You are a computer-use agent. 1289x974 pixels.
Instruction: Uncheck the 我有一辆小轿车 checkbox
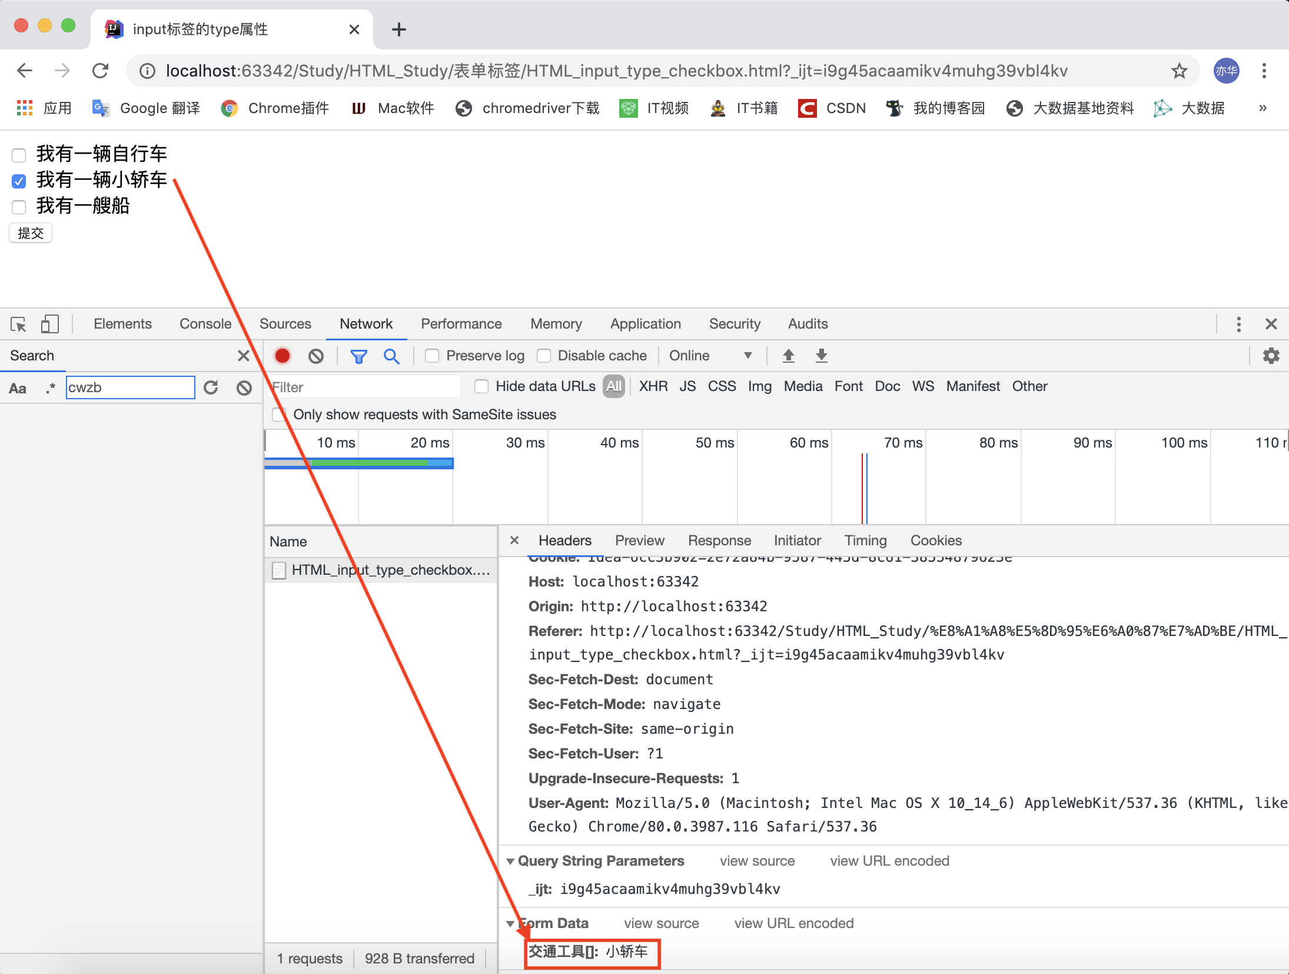click(x=19, y=181)
